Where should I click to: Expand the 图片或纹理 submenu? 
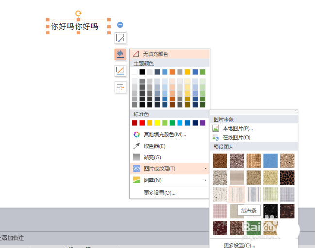pos(160,168)
